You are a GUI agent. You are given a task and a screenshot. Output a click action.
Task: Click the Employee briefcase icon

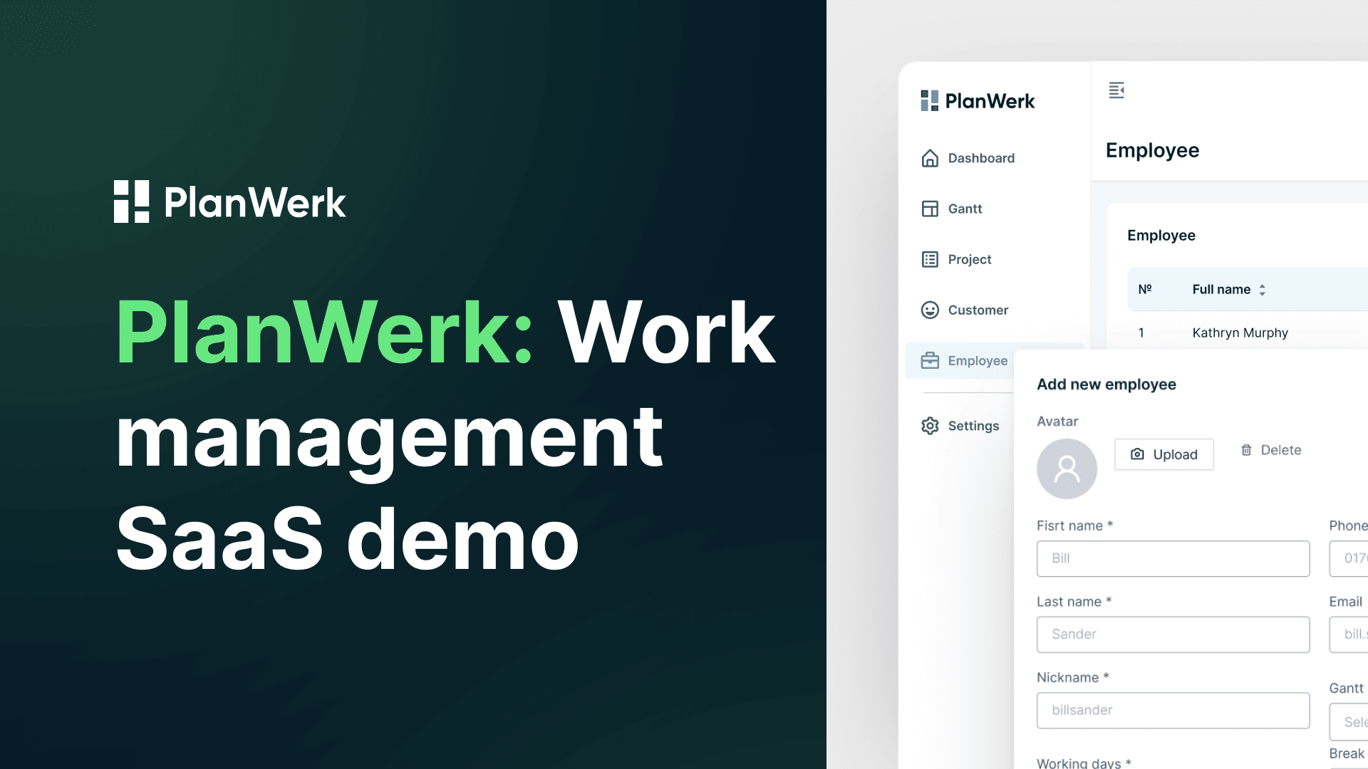[x=930, y=361]
